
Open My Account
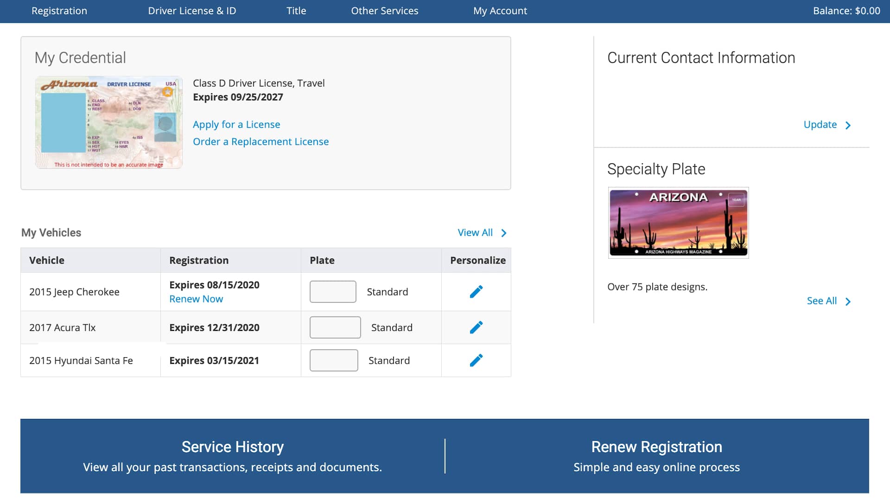click(500, 11)
